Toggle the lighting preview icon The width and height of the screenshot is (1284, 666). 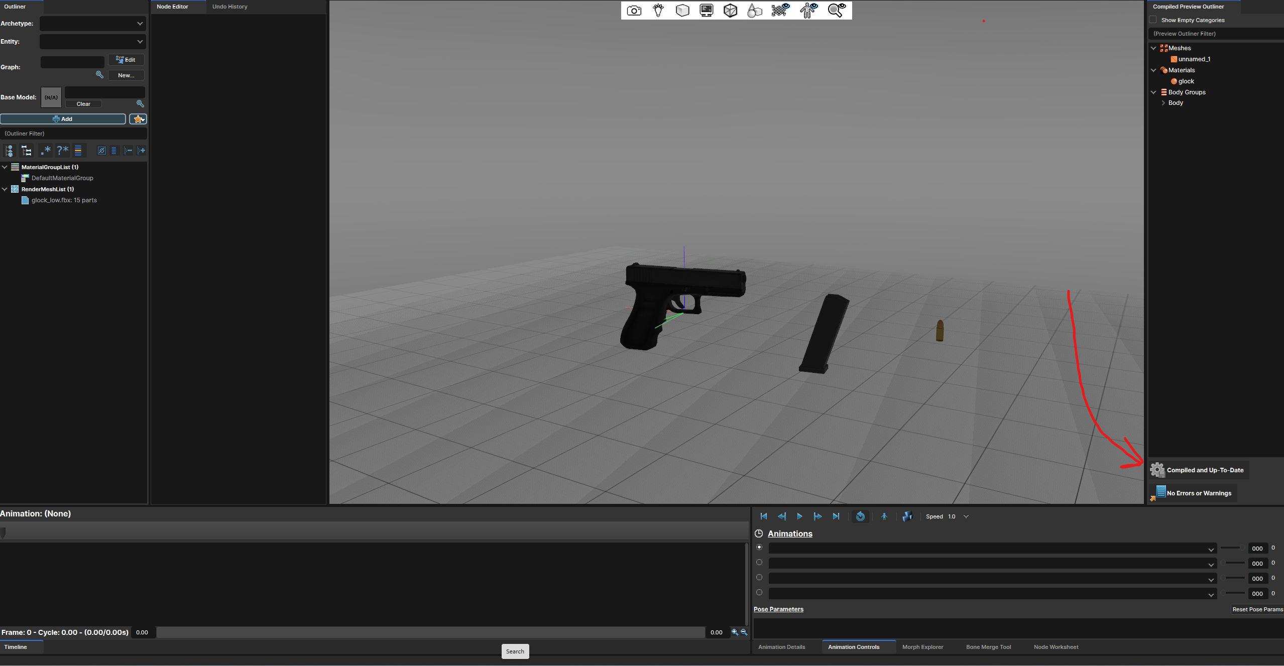coord(657,10)
